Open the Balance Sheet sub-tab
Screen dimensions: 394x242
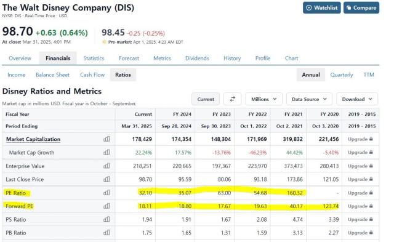point(52,75)
